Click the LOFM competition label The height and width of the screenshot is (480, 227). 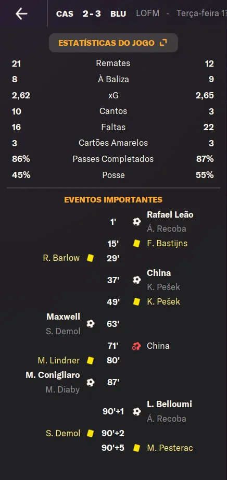147,14
